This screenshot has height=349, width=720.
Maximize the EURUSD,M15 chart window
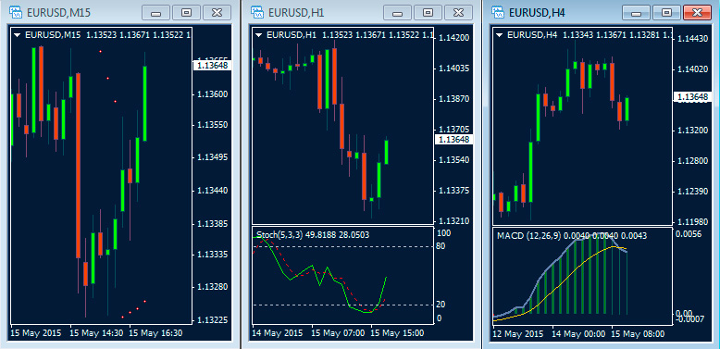point(186,13)
